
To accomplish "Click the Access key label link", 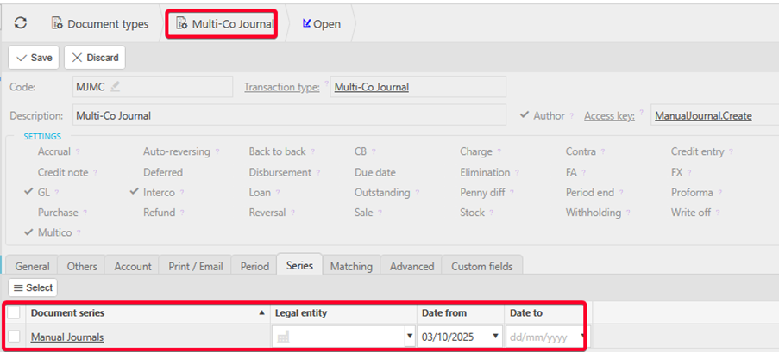I will (x=610, y=116).
